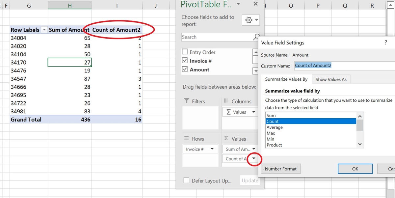Click the Help question mark in Value Field Settings
The image size is (395, 198).
tap(386, 42)
